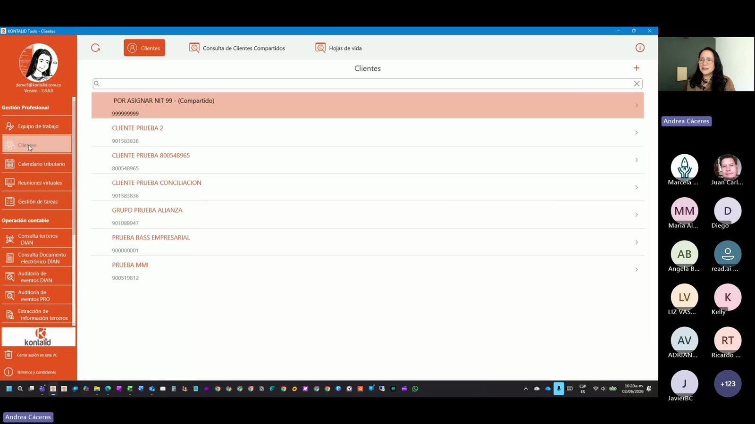Viewport: 755px width, 424px height.
Task: Open Consulta terceros DIAN in sidebar
Action: coord(37,239)
